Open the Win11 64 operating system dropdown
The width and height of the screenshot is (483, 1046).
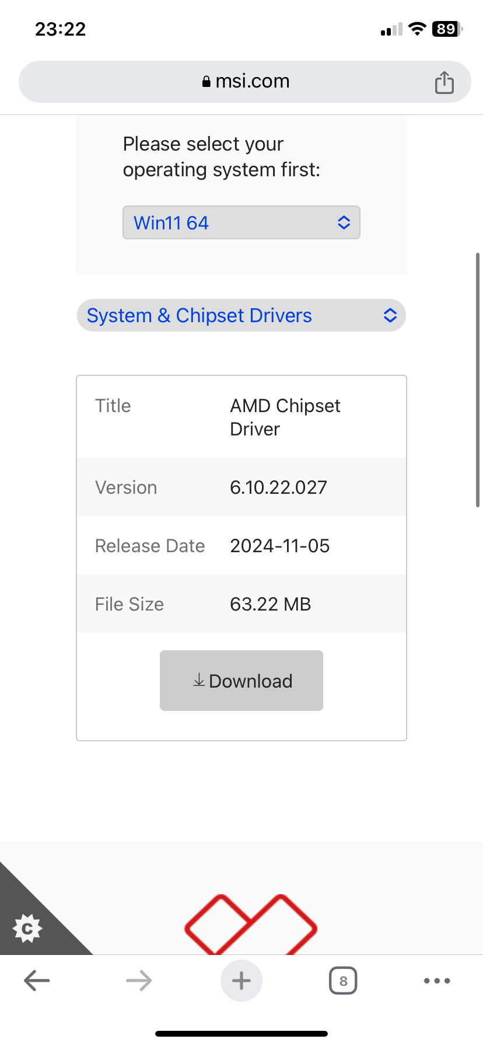(x=242, y=222)
